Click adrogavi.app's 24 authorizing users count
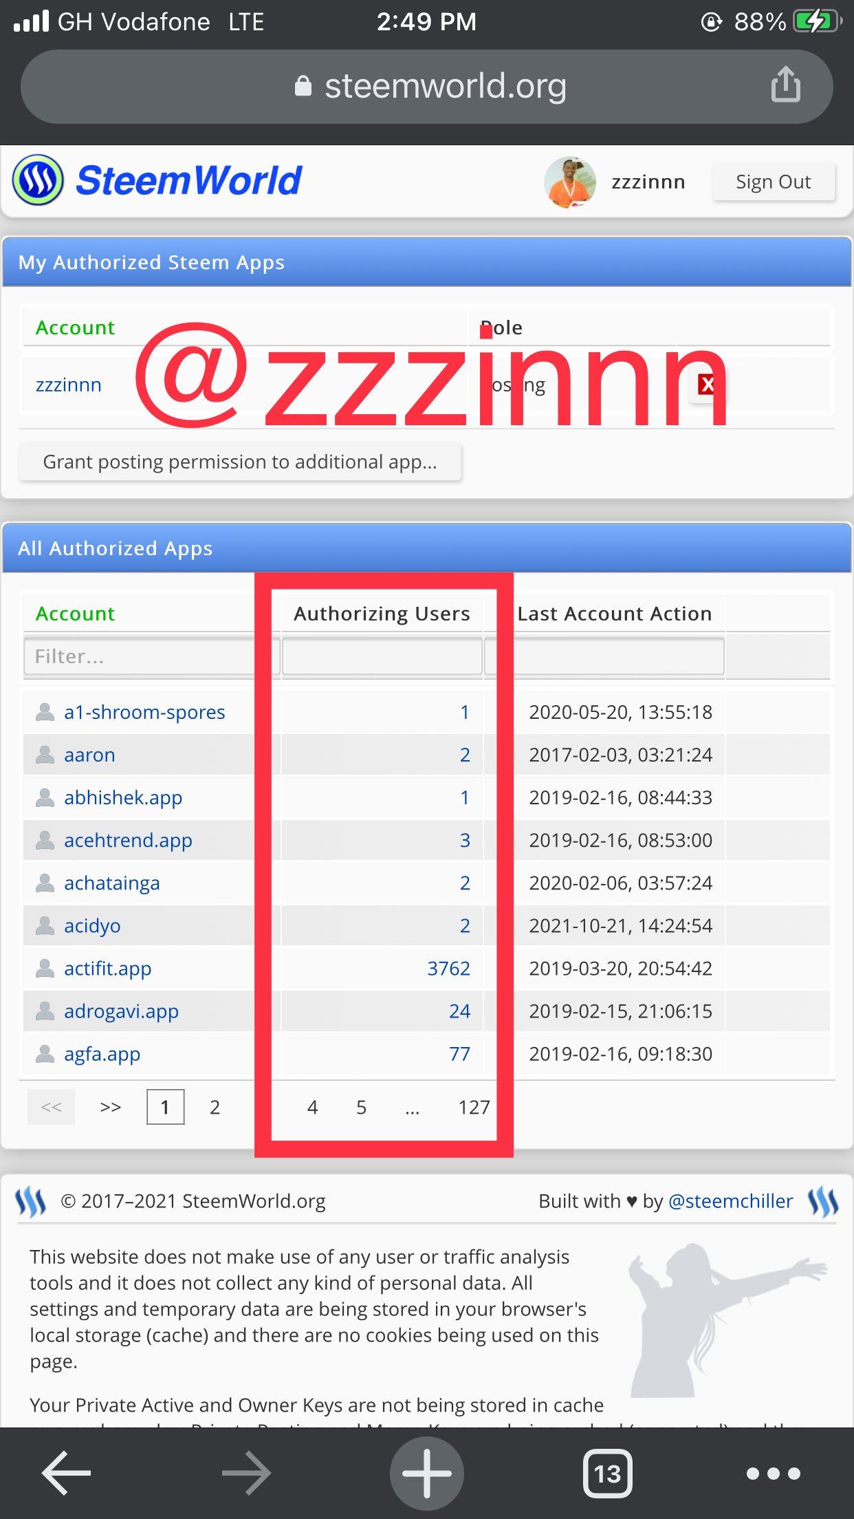 coord(459,1011)
